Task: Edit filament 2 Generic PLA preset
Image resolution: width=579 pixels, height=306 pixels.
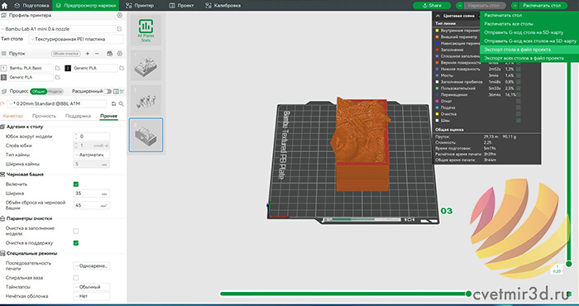Action: (122, 68)
